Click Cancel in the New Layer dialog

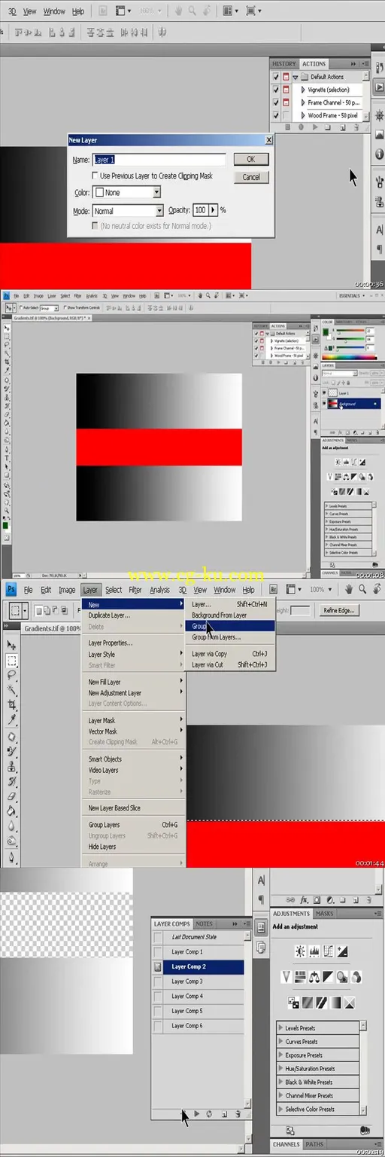[251, 177]
